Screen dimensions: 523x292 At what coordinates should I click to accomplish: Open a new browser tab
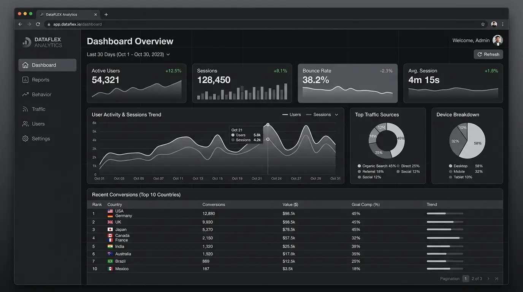(106, 14)
